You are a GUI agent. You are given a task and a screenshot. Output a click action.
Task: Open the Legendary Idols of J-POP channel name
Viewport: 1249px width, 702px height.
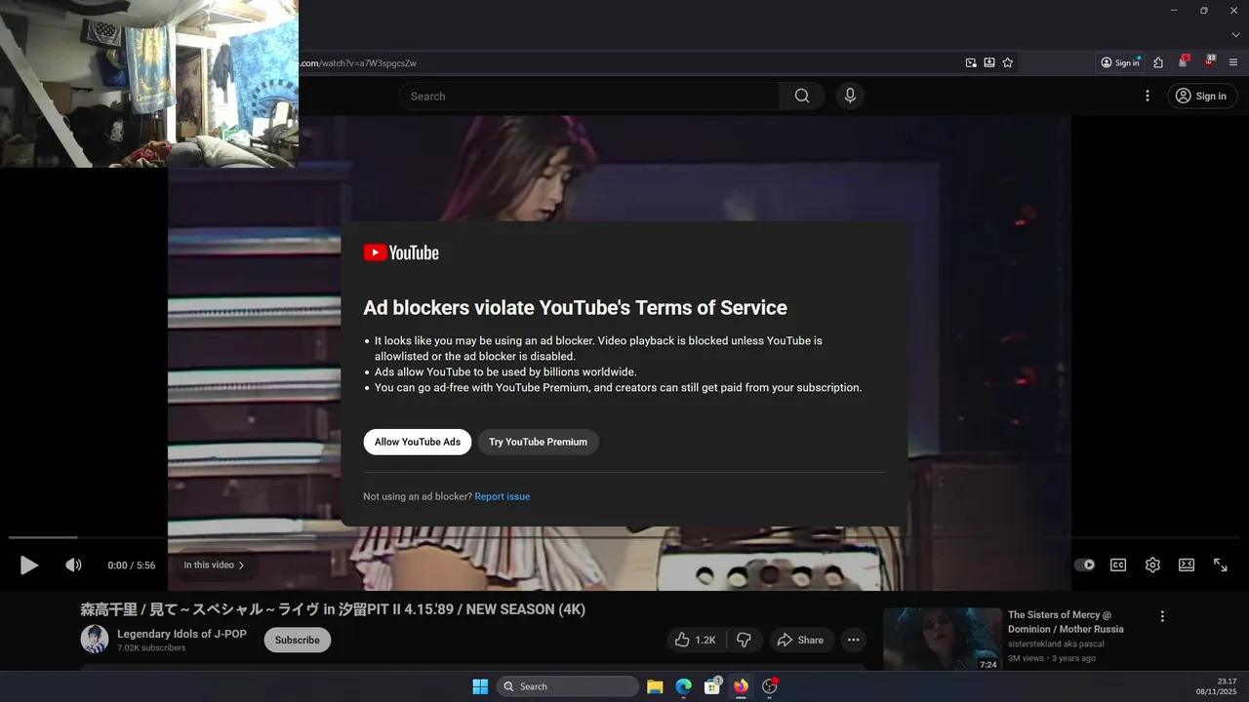click(181, 634)
